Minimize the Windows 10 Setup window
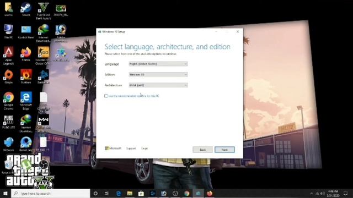The height and width of the screenshot is (198, 353). [216, 32]
